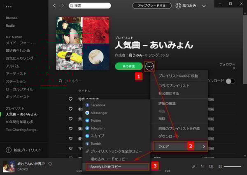This screenshot has height=175, width=247.
Task: Choose 同様のプレイリストを作成 in context menu
Action: [x=179, y=129]
